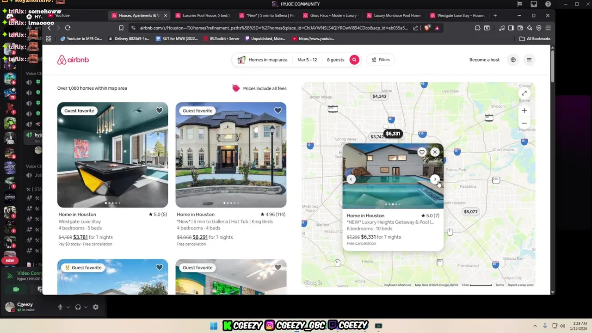592x333 pixels.
Task: Switch to Westgate Luxe Stay tab
Action: [457, 15]
